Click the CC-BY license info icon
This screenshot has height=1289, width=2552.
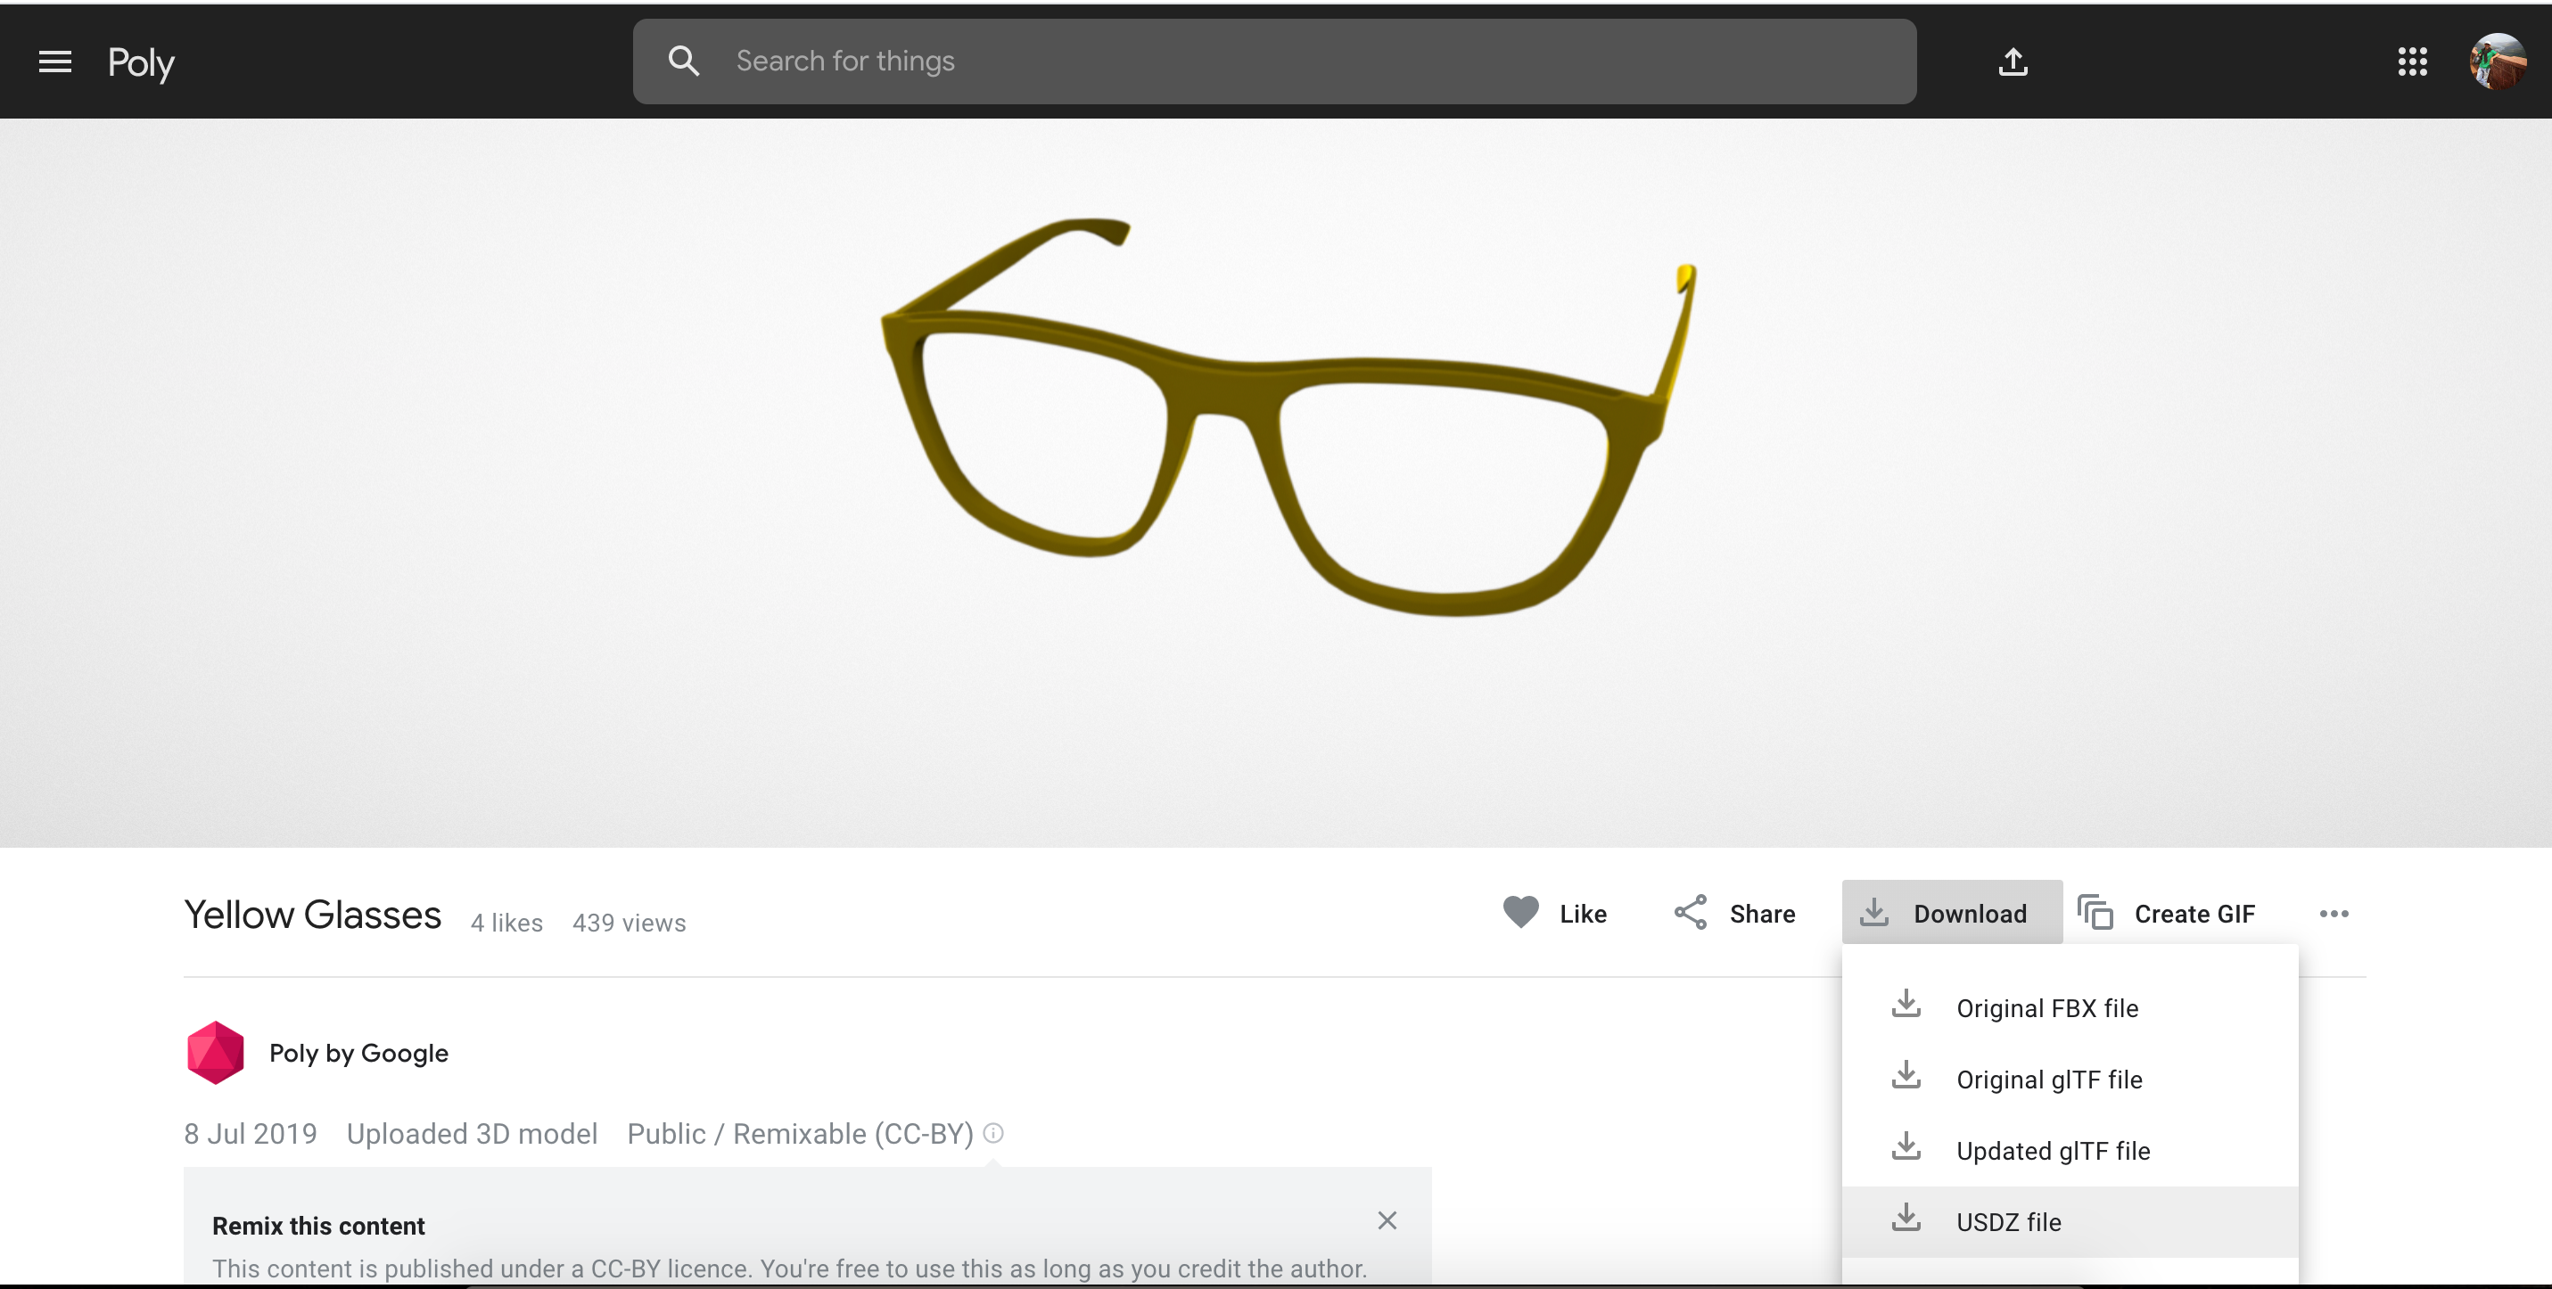[992, 1133]
